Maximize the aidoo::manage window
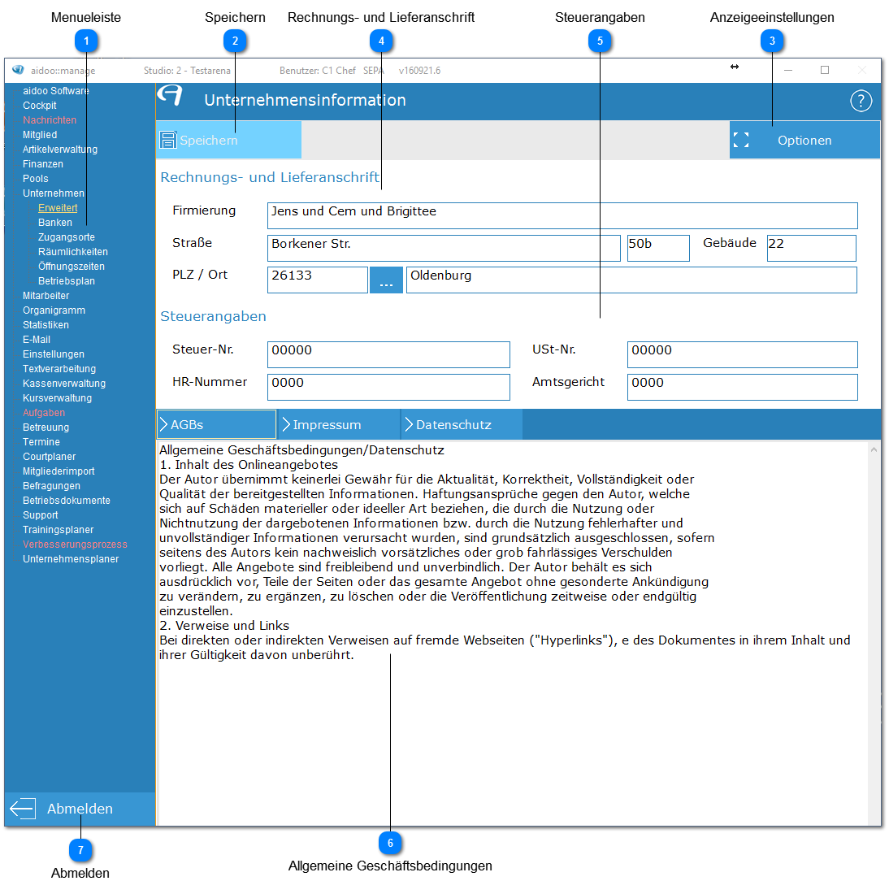 [x=825, y=70]
